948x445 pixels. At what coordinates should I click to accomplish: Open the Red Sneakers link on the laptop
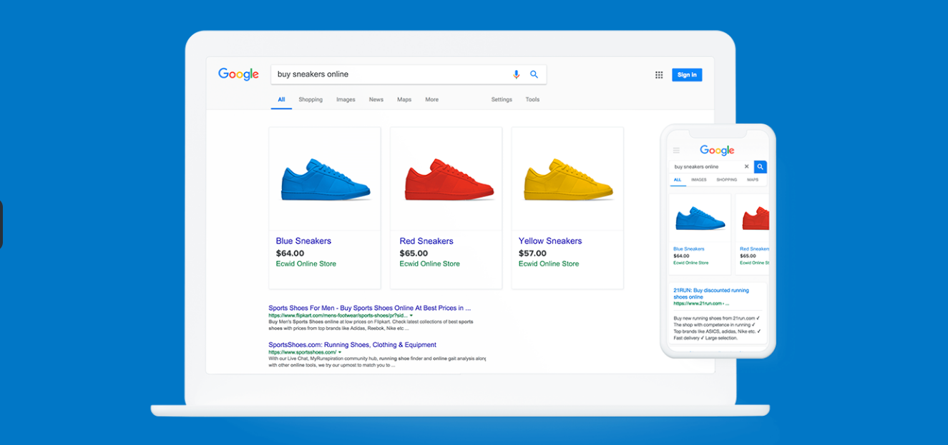(426, 241)
